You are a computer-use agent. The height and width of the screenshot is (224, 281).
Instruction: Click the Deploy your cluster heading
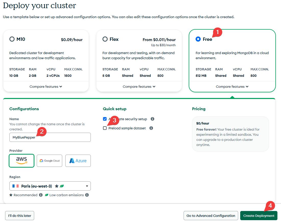pos(40,6)
